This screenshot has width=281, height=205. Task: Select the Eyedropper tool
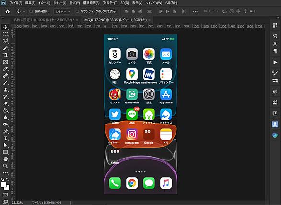(5, 69)
